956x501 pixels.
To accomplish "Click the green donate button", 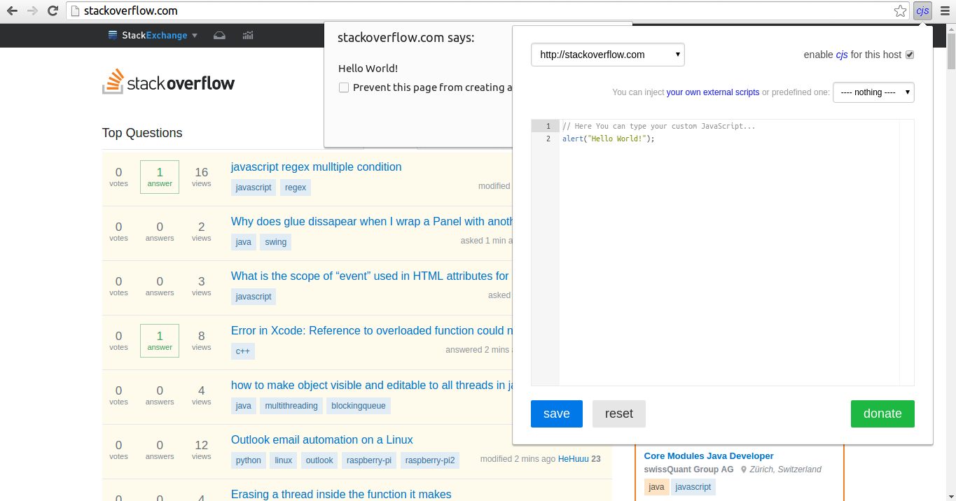I will (x=882, y=414).
